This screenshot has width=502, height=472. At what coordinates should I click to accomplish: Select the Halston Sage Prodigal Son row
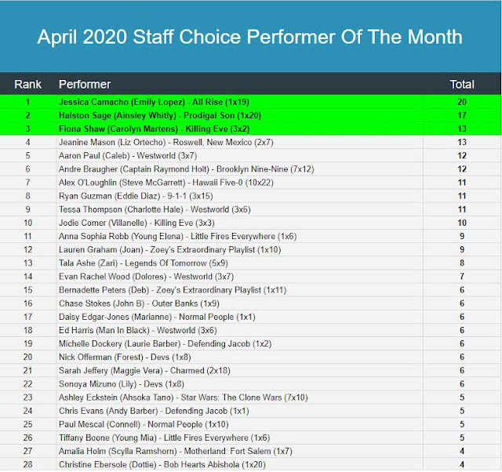pyautogui.click(x=251, y=115)
